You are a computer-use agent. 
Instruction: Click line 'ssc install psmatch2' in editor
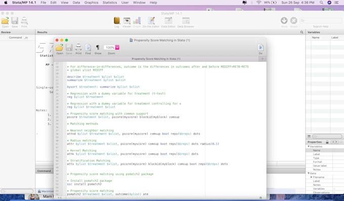click(84, 184)
